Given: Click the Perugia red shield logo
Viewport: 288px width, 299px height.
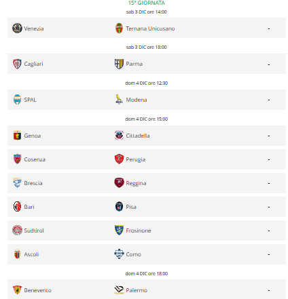Looking at the screenshot, I should pos(119,159).
